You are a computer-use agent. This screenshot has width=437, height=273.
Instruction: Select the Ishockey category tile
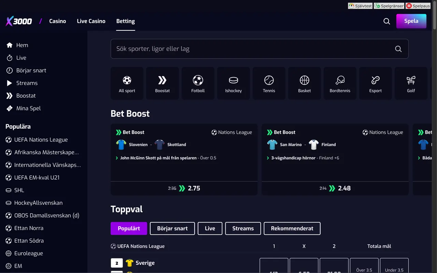point(234,83)
